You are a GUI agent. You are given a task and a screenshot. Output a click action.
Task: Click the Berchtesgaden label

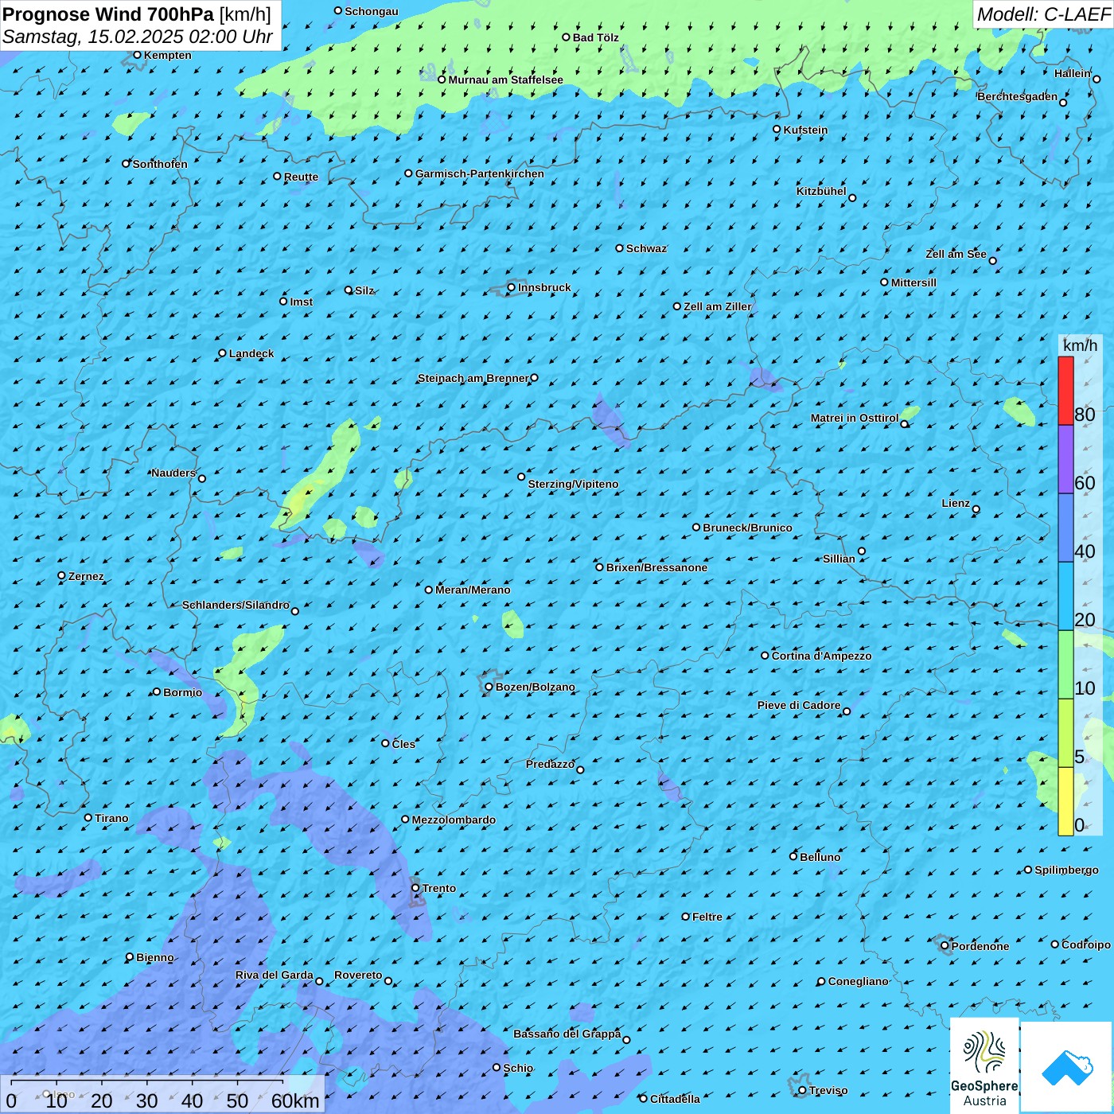(1018, 96)
